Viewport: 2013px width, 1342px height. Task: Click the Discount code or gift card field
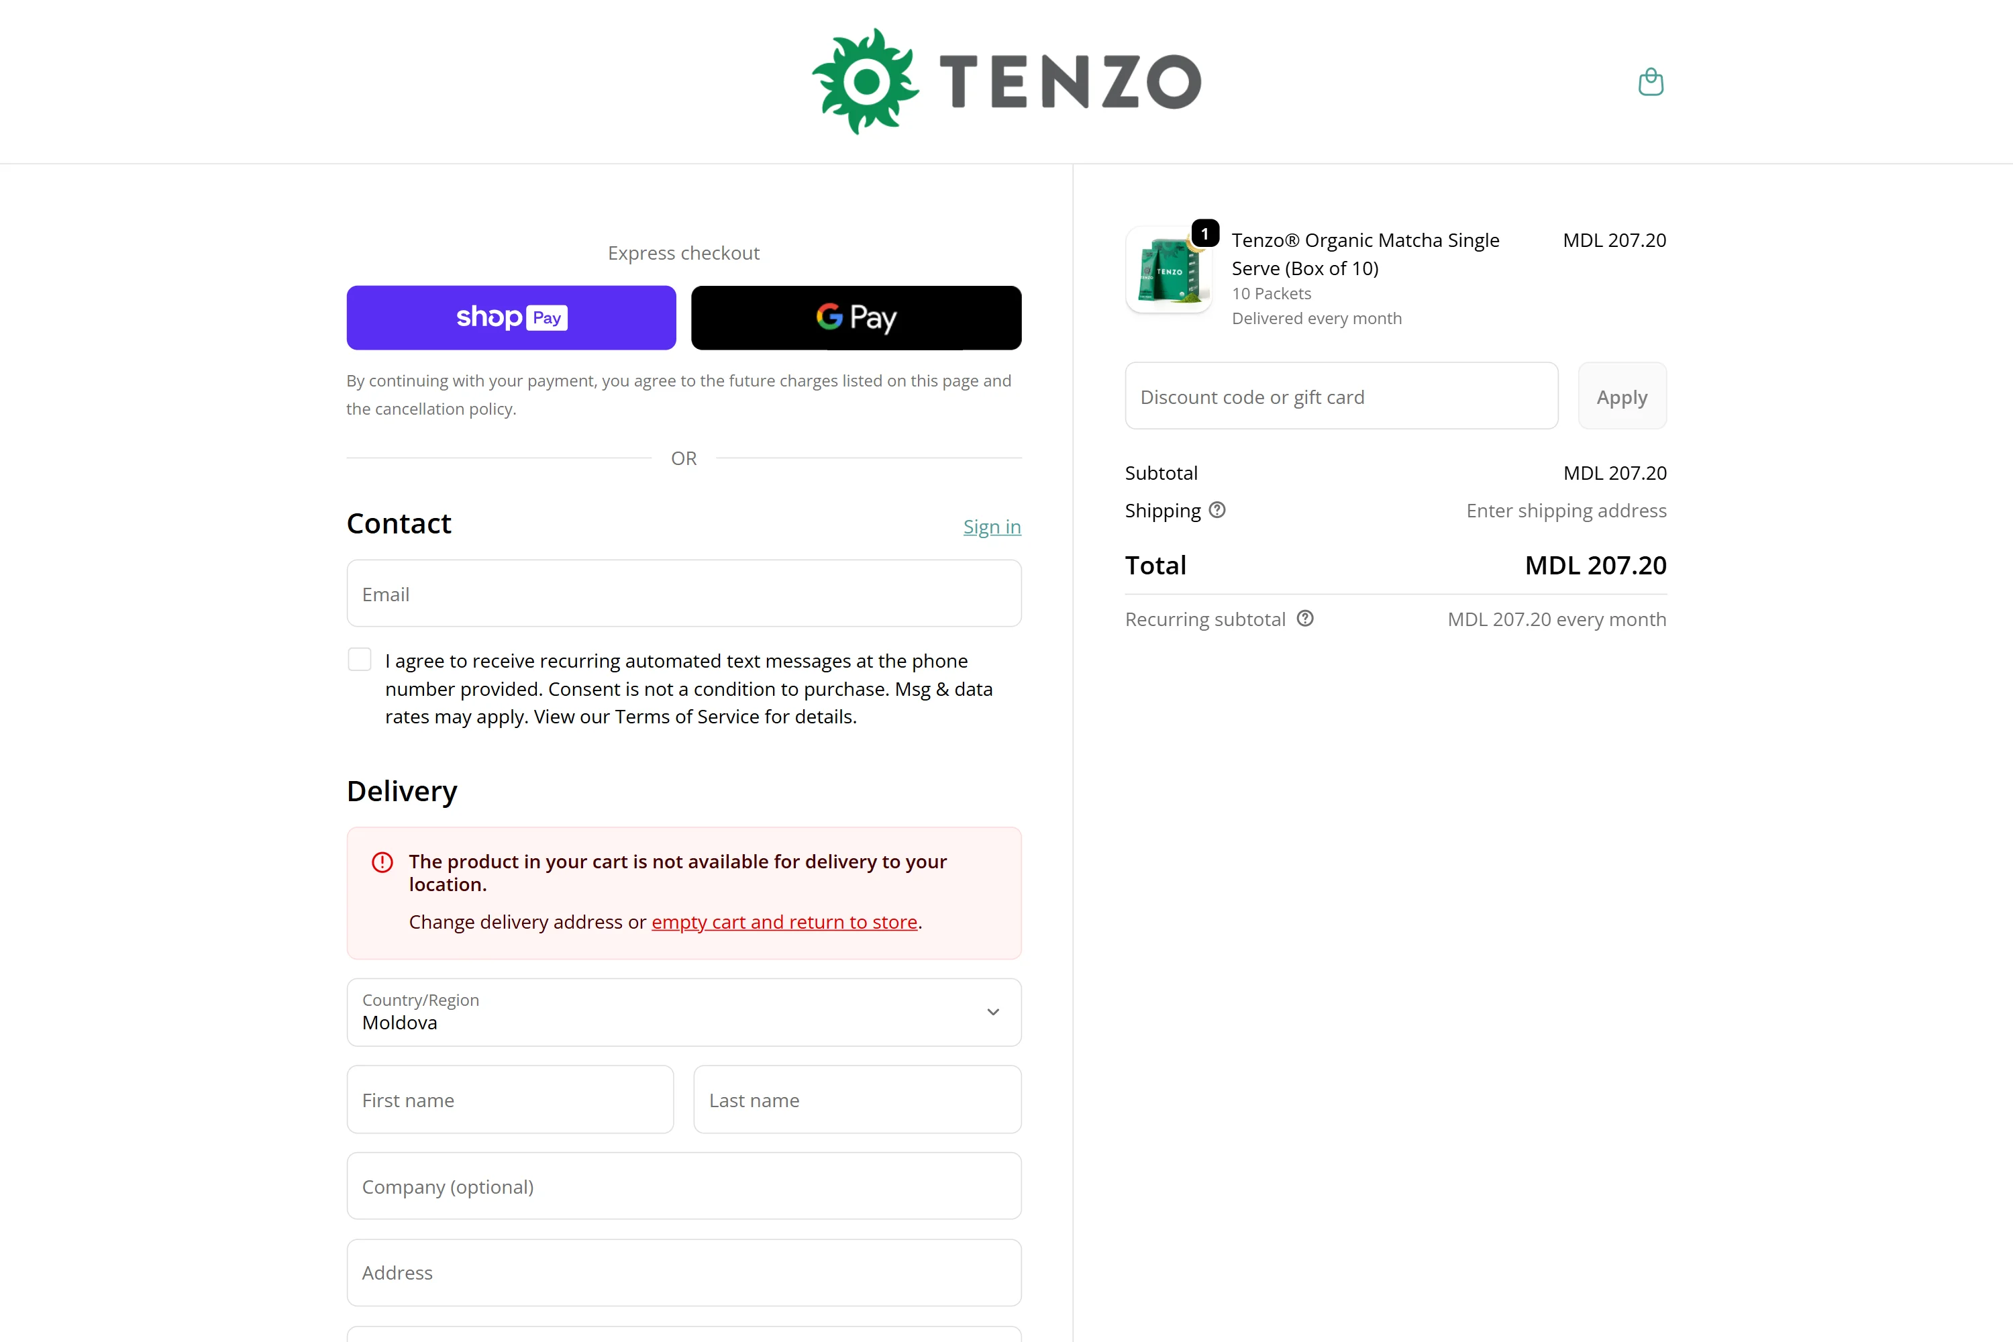pos(1341,397)
